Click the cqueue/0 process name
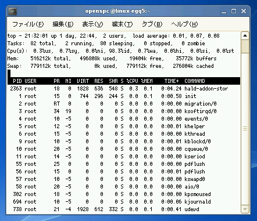 tap(196, 149)
